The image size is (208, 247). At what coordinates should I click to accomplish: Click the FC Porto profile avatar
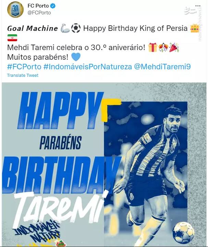15,10
